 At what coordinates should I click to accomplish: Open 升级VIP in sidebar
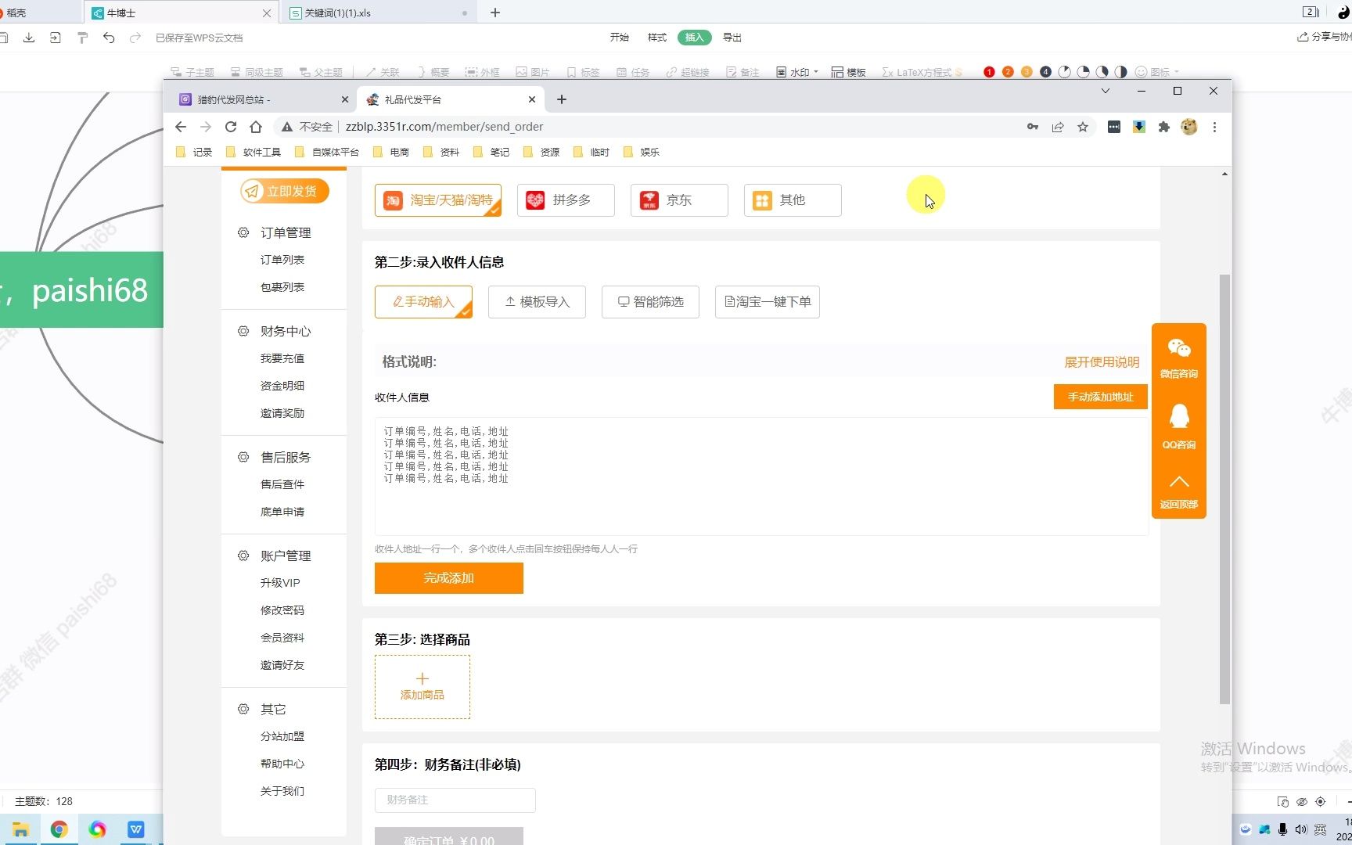(x=280, y=583)
